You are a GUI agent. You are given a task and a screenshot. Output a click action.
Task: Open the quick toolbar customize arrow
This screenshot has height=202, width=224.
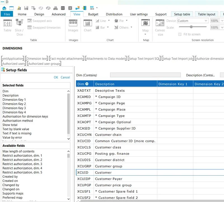pyautogui.click(x=97, y=8)
